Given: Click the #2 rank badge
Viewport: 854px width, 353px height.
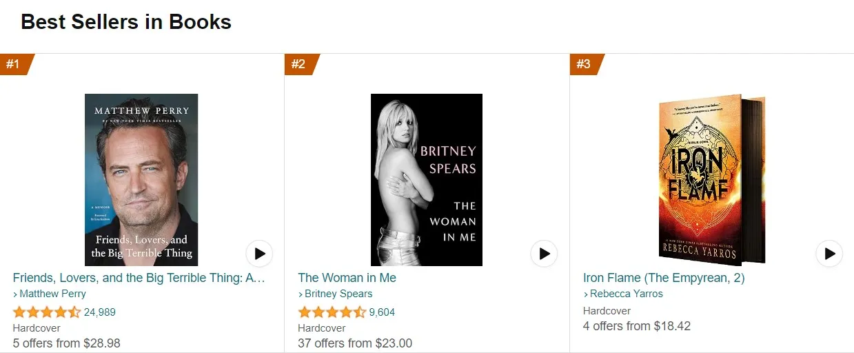Looking at the screenshot, I should 299,64.
